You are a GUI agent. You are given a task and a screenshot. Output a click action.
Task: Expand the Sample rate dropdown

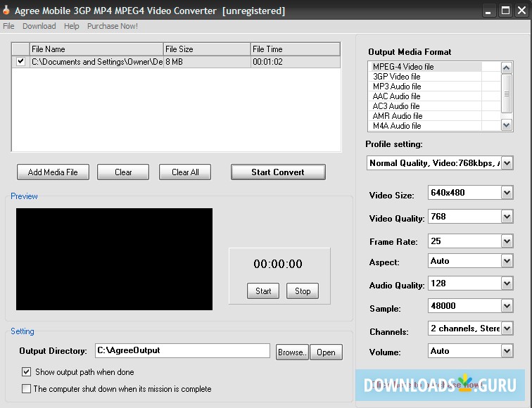(507, 306)
